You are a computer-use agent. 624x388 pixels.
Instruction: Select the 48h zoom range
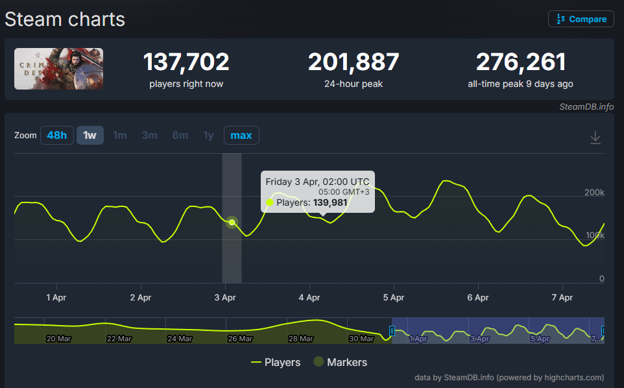(x=56, y=136)
